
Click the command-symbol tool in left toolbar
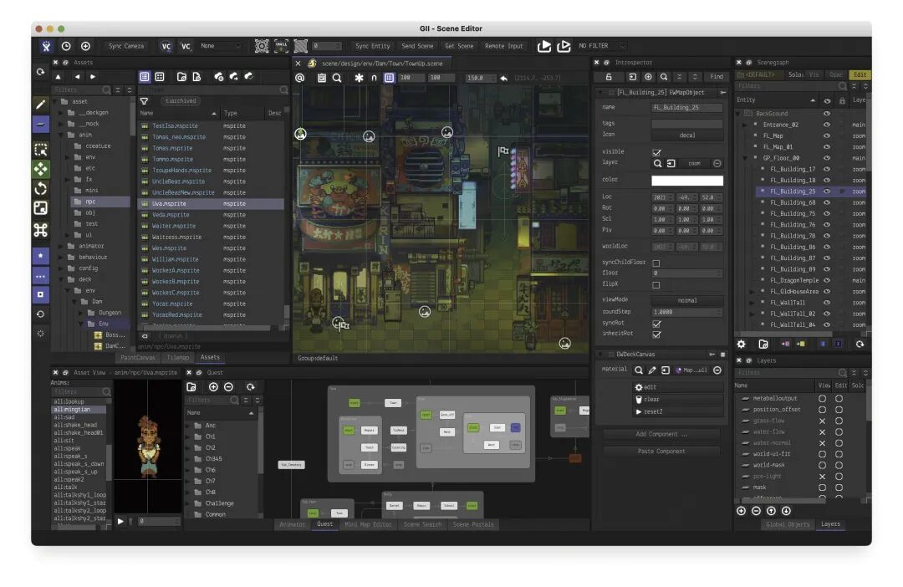(40, 231)
